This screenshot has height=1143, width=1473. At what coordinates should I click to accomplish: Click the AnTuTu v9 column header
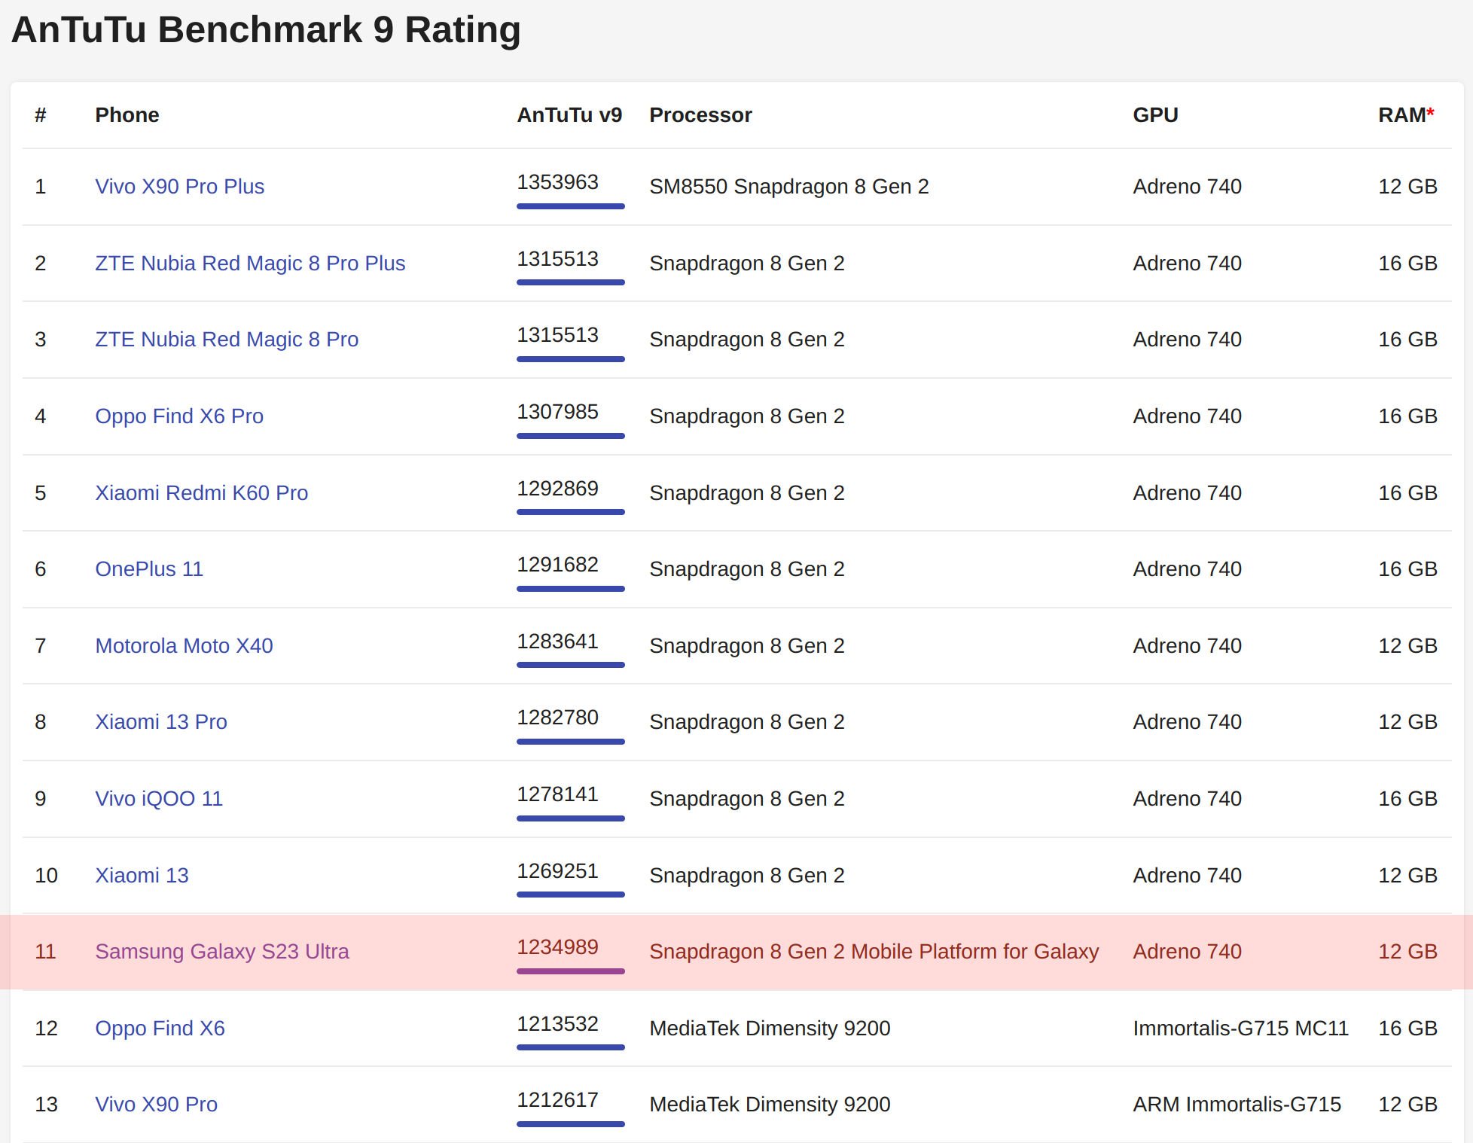point(569,115)
